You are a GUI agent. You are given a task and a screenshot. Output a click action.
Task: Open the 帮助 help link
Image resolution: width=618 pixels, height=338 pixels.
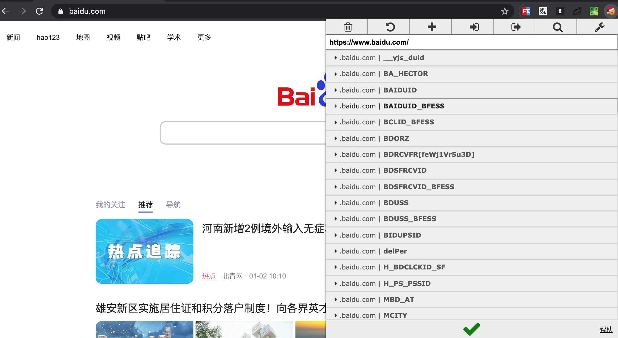click(x=606, y=329)
